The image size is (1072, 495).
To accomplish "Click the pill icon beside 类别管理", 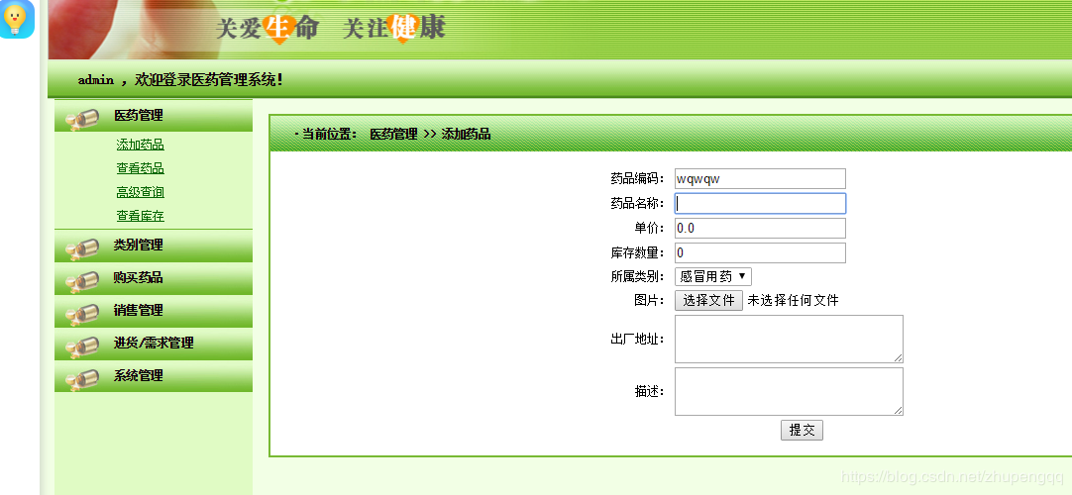I will click(82, 248).
